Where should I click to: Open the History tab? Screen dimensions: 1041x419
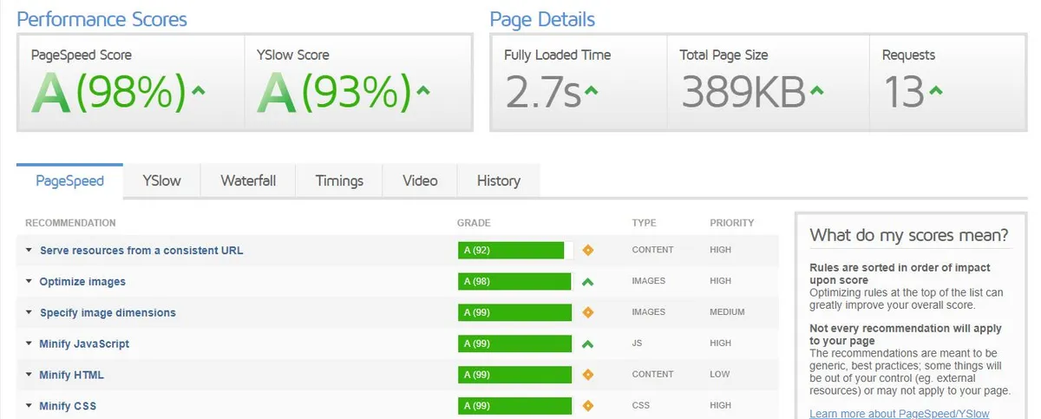[x=499, y=180]
